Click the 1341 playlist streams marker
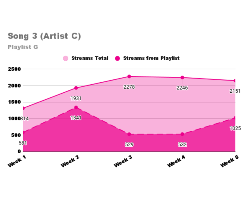The height and width of the screenshot is (197, 243). [76, 107]
